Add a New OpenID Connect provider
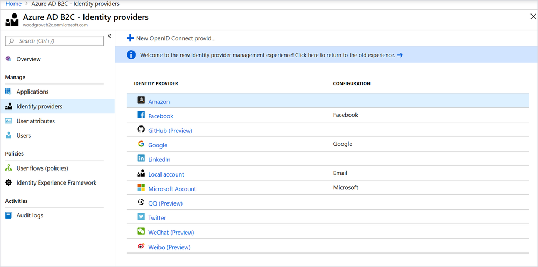This screenshot has width=538, height=267. (171, 38)
